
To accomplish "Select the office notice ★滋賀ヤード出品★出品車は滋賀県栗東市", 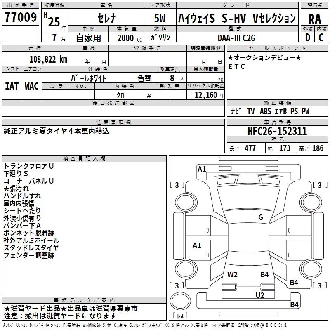I will point(71,309).
